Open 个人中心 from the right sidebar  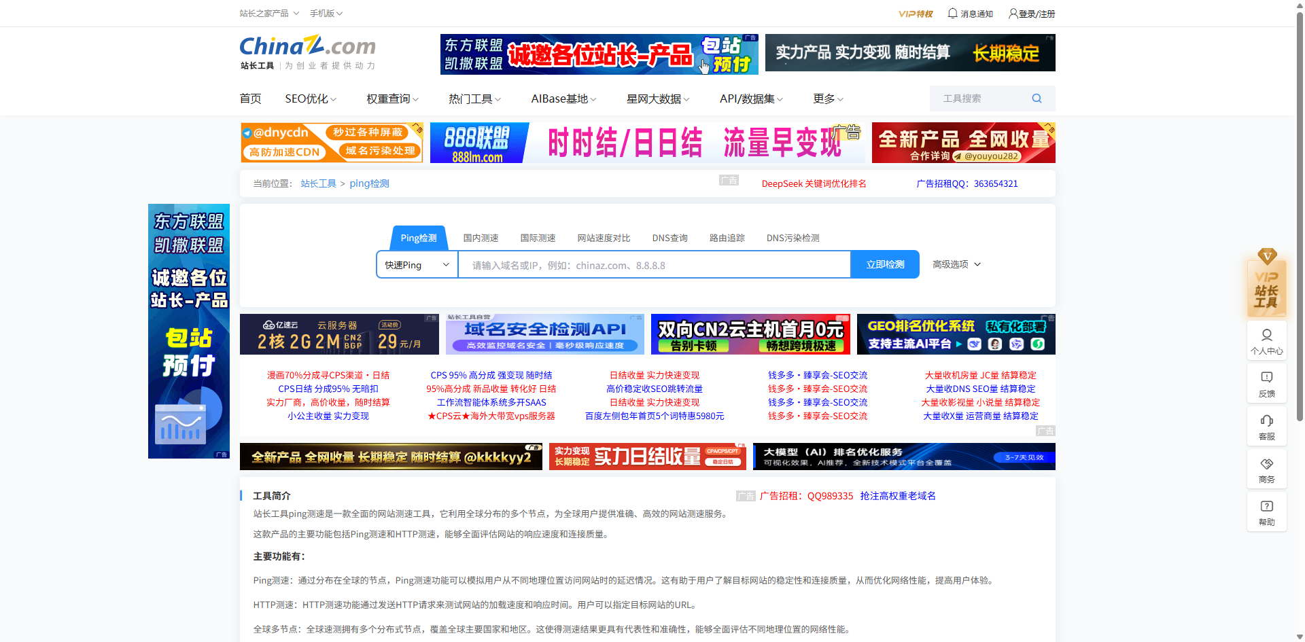coord(1266,341)
